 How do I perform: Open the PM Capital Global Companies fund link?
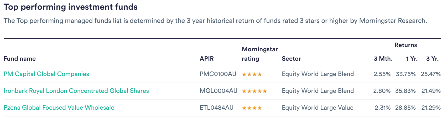tap(46, 74)
